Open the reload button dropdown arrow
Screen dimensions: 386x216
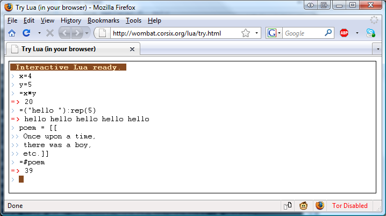click(x=39, y=33)
